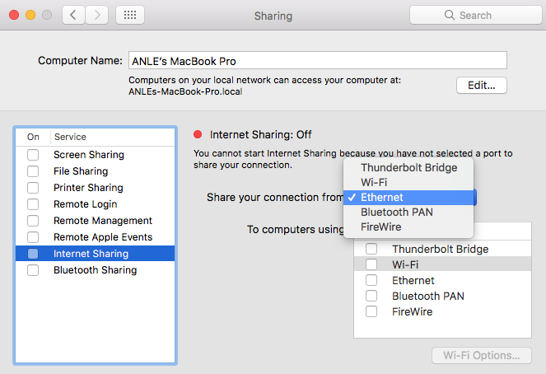Click the Computer Name text field

pos(318,61)
